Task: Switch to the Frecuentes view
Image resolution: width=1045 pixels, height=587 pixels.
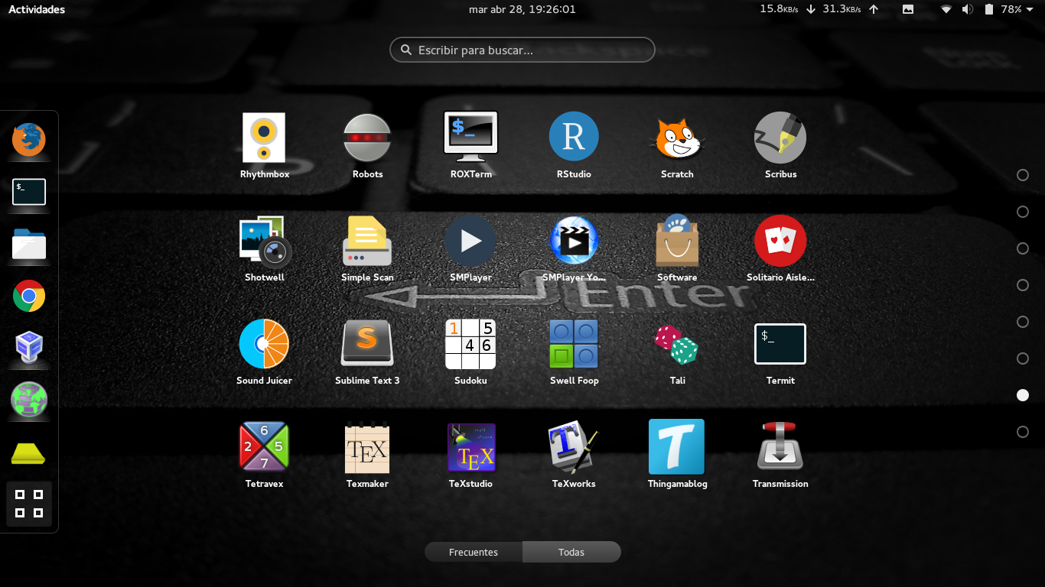Action: pyautogui.click(x=474, y=552)
